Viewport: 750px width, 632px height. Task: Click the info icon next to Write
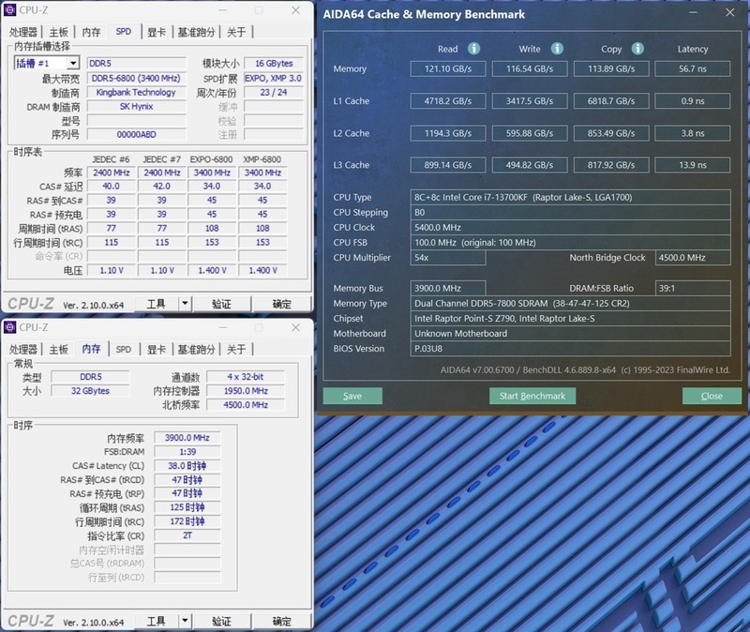(557, 49)
